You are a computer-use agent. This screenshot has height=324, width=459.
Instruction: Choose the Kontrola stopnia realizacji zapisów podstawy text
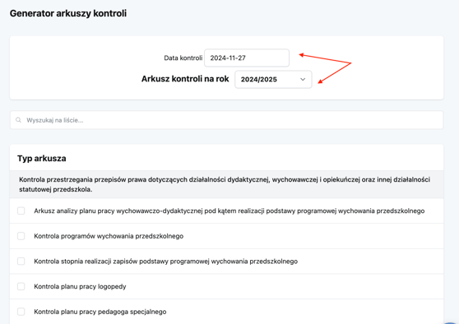click(x=165, y=262)
